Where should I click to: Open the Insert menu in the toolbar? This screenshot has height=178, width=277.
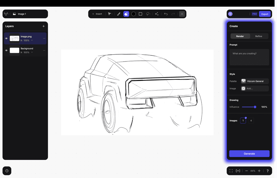97,14
